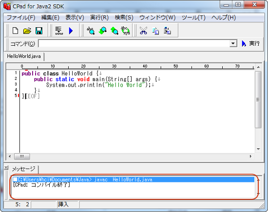Expand the コマンド combo box dropdown arrow

pos(233,43)
